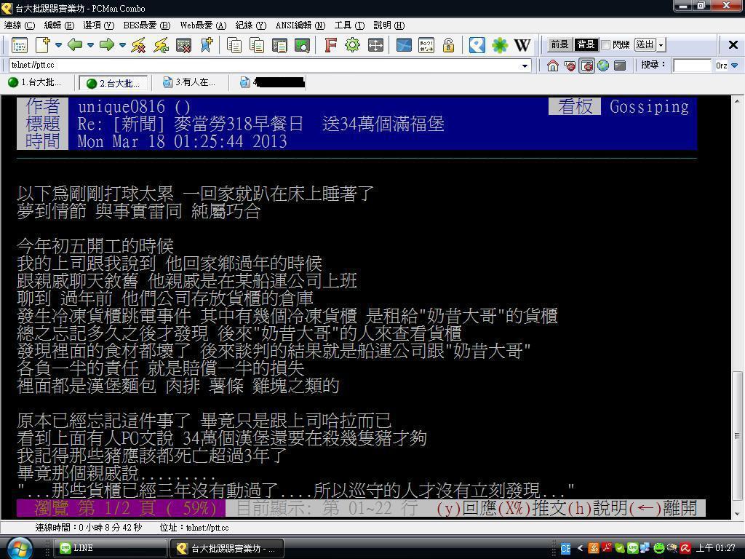Screen dimensions: 745x559
Task: Open the 選項 (V) menu
Action: (x=98, y=25)
